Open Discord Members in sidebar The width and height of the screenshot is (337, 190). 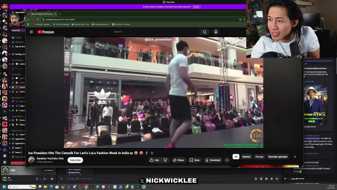pyautogui.click(x=19, y=42)
